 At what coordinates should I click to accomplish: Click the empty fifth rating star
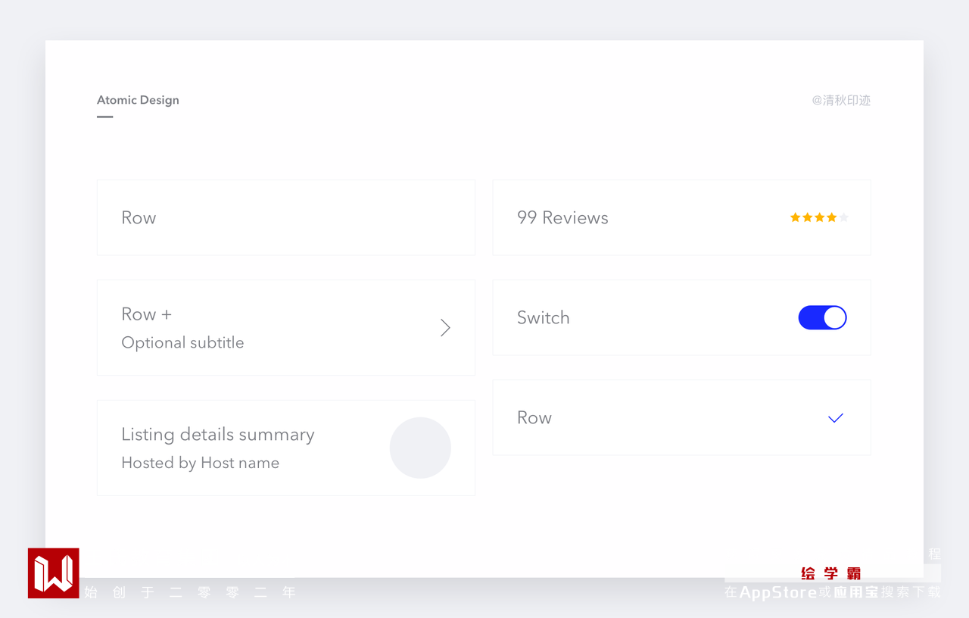pos(843,217)
